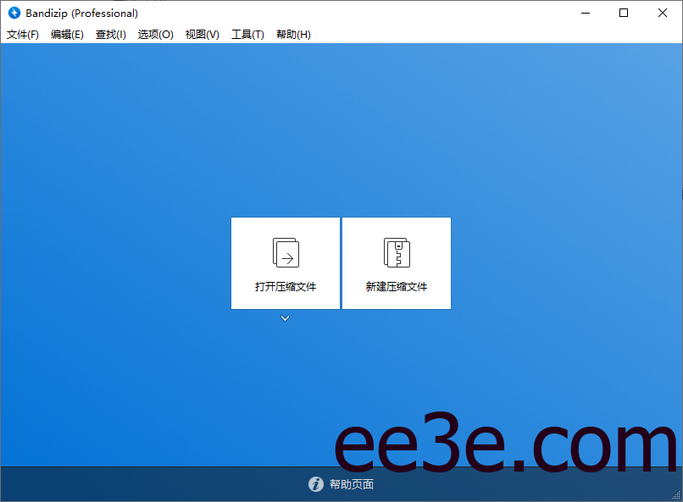Open the 查找(I) menu

(x=110, y=35)
